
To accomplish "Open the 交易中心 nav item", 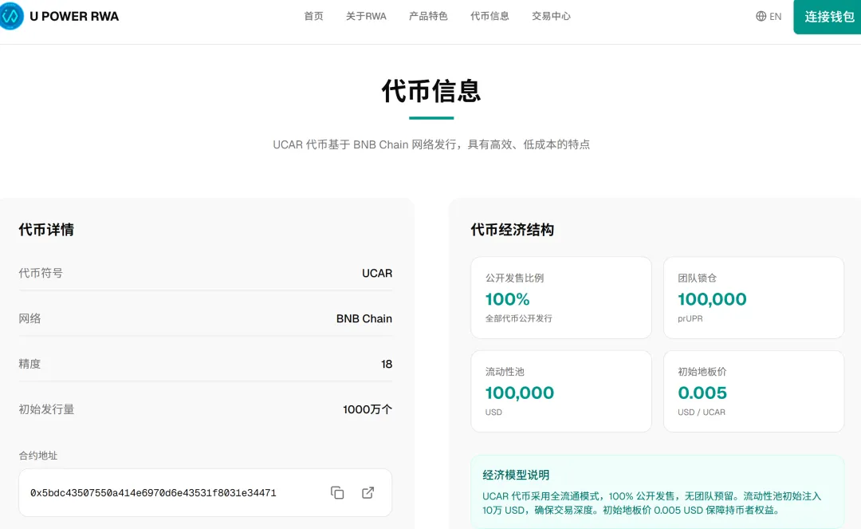I will tap(552, 17).
